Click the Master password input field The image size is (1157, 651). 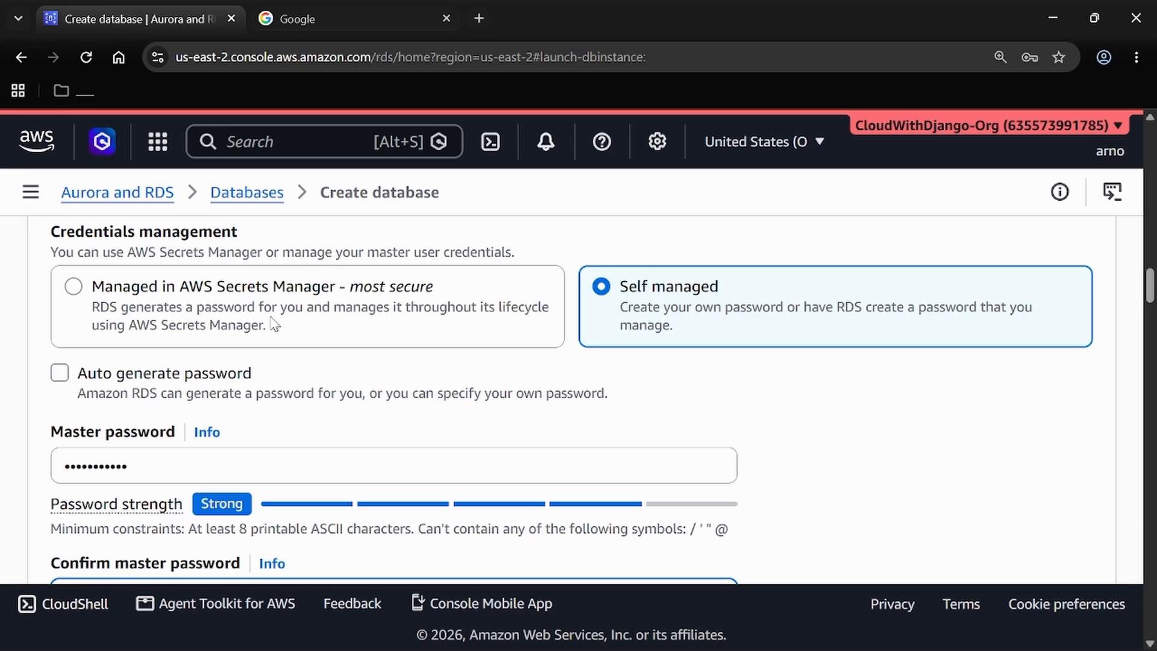[x=394, y=465]
